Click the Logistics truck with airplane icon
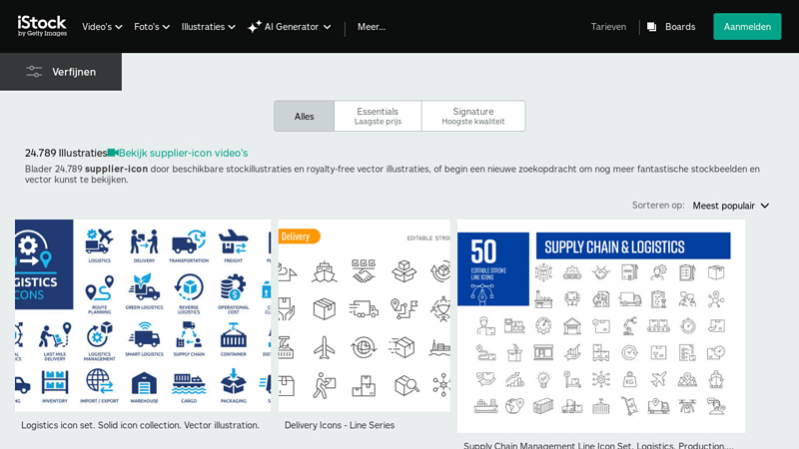The height and width of the screenshot is (449, 799). coord(99,241)
